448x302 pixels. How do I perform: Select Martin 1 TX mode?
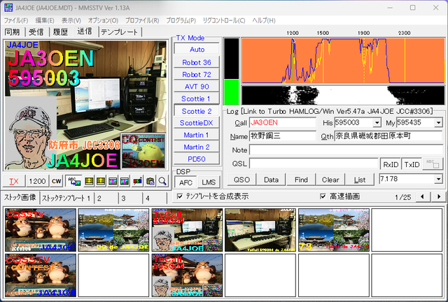click(197, 135)
